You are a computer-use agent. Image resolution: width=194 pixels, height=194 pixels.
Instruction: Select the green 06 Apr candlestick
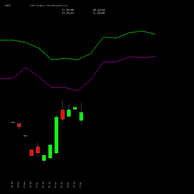(50, 151)
